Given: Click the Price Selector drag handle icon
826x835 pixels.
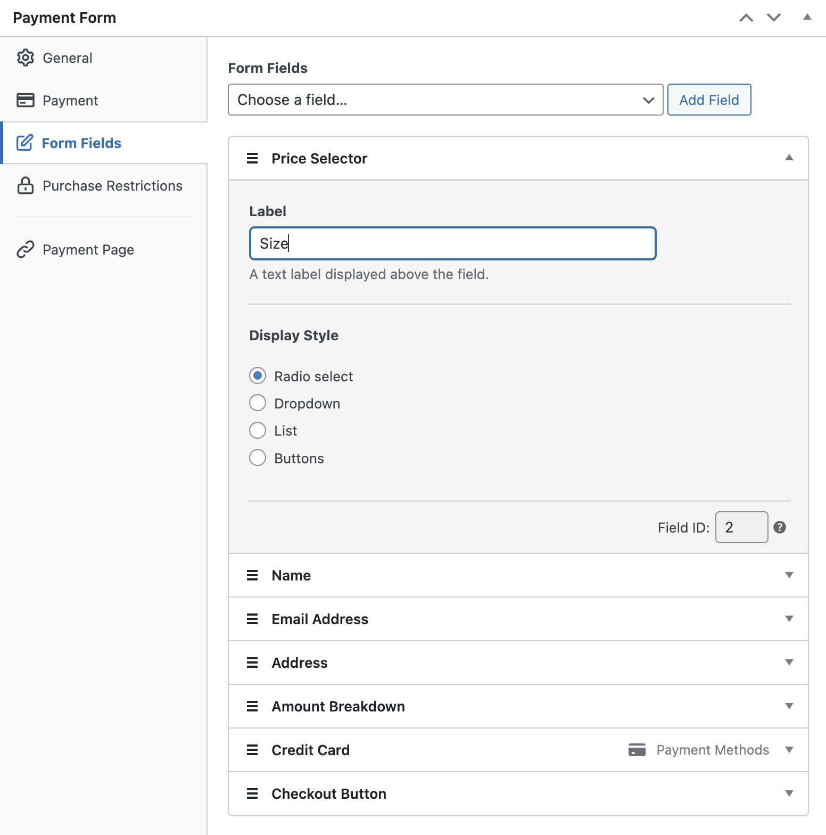Looking at the screenshot, I should 252,158.
